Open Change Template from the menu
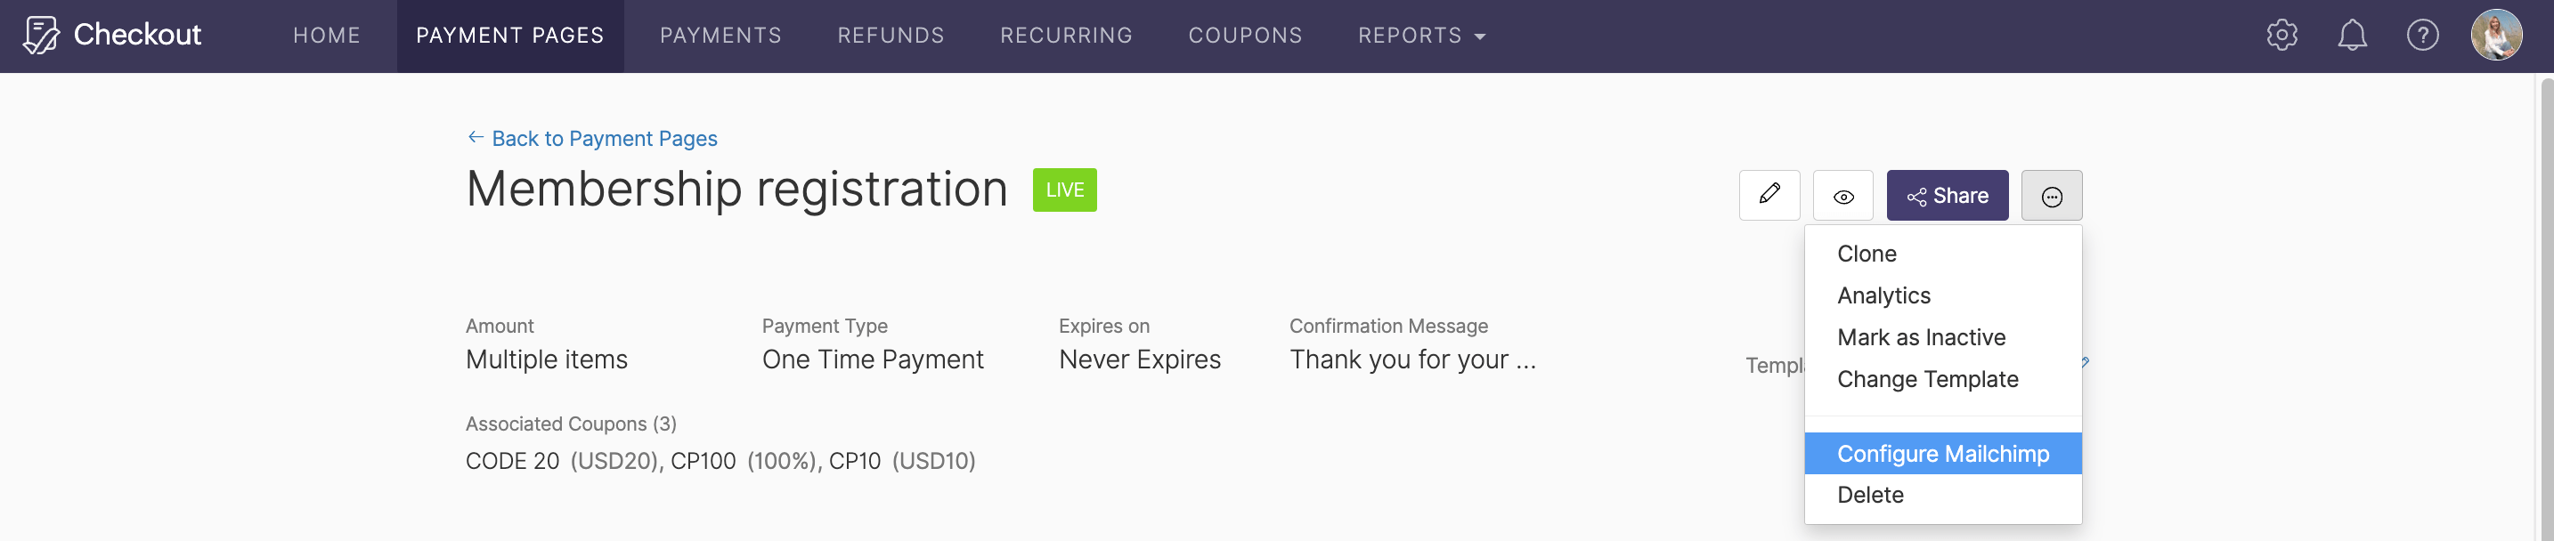The width and height of the screenshot is (2554, 541). [x=1927, y=378]
